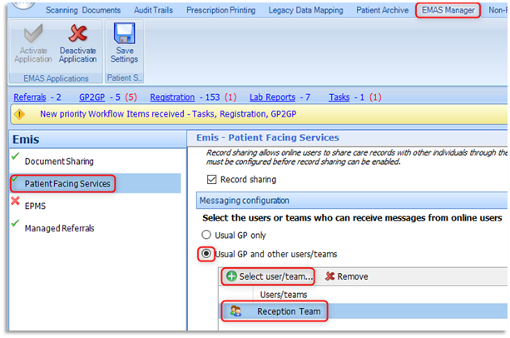The width and height of the screenshot is (510, 338).
Task: Open the Referrals workflow link
Action: (x=30, y=97)
